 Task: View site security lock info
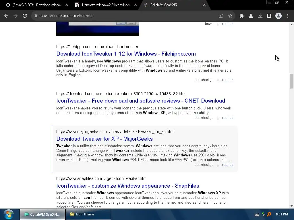pyautogui.click(x=36, y=16)
